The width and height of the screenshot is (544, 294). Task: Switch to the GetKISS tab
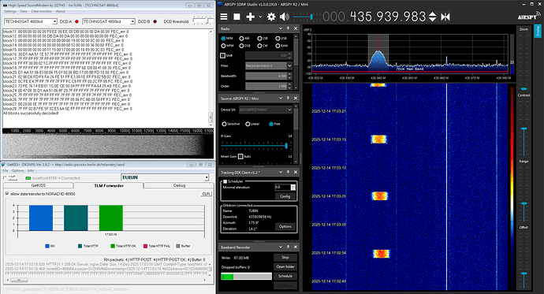(x=38, y=185)
